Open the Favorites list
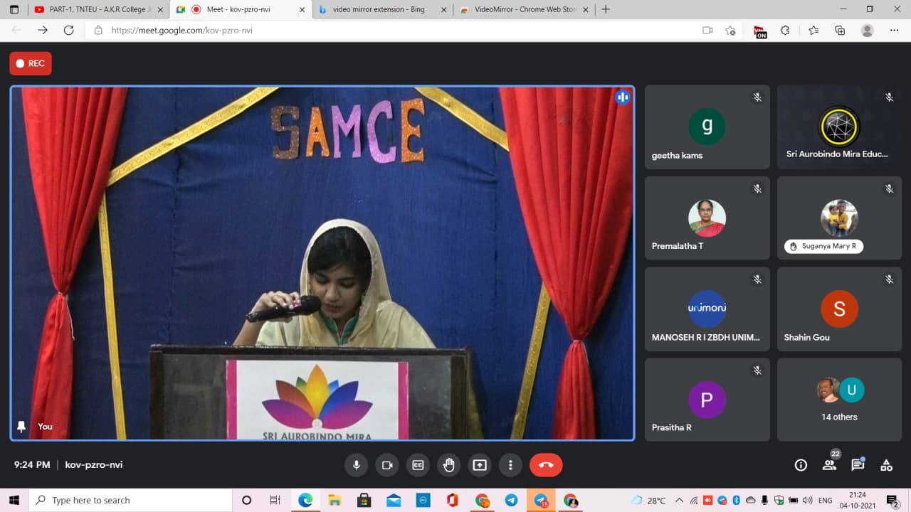The image size is (911, 512). click(813, 31)
